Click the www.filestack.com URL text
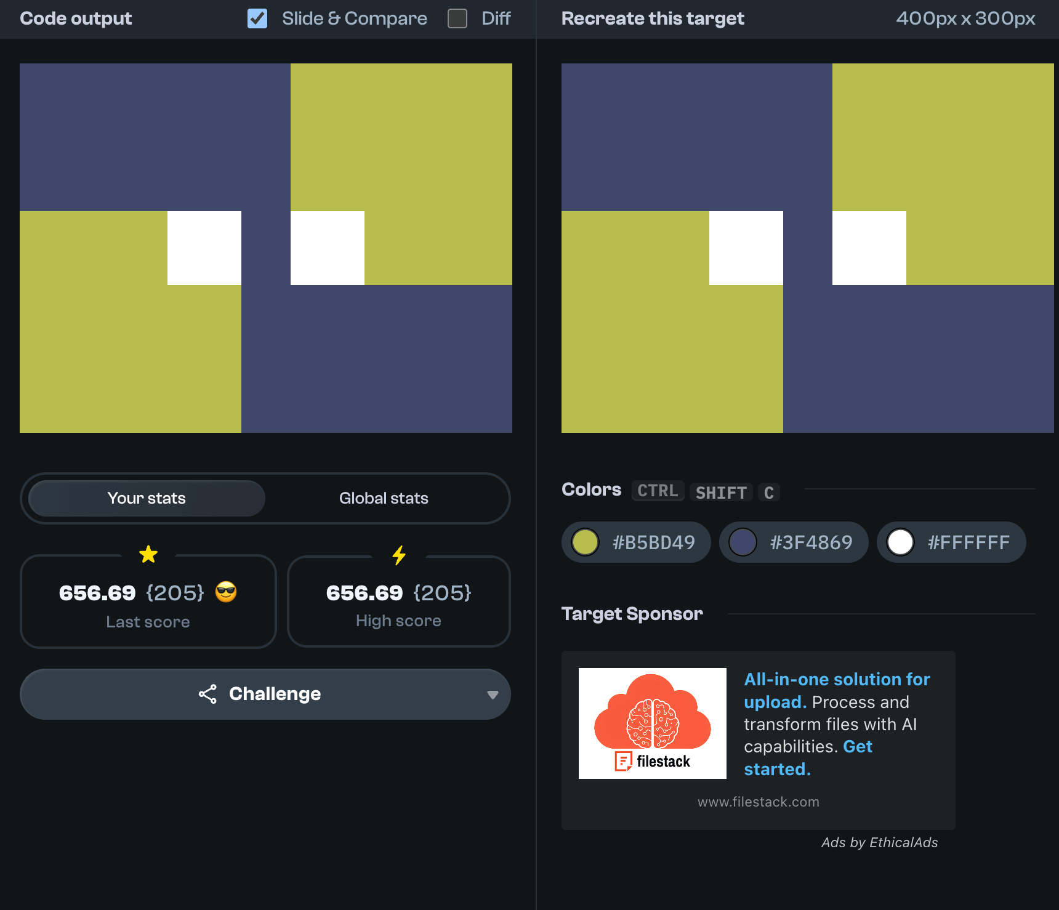 coord(758,802)
